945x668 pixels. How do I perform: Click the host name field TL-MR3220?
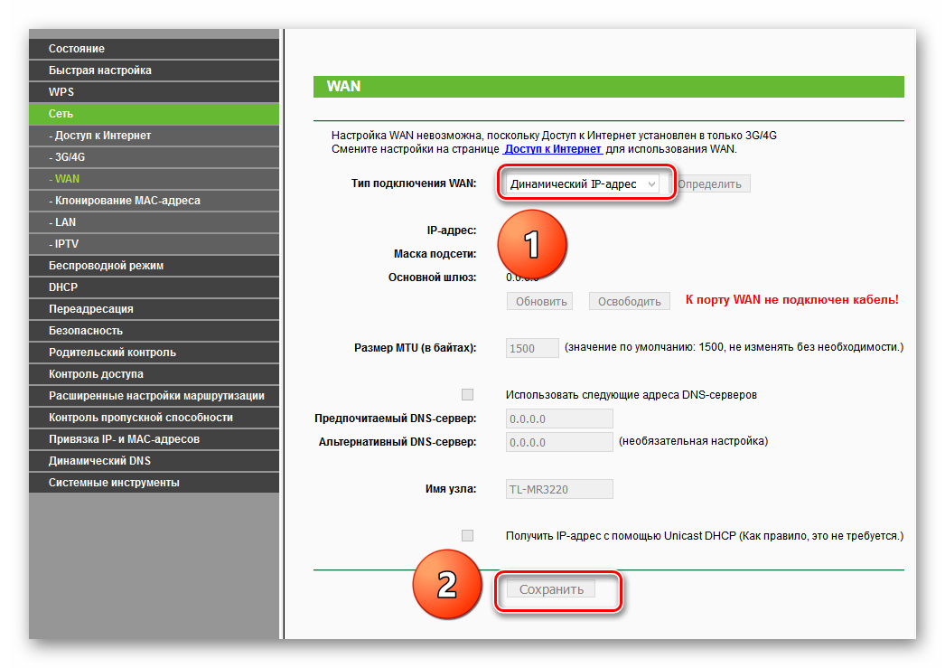point(559,489)
